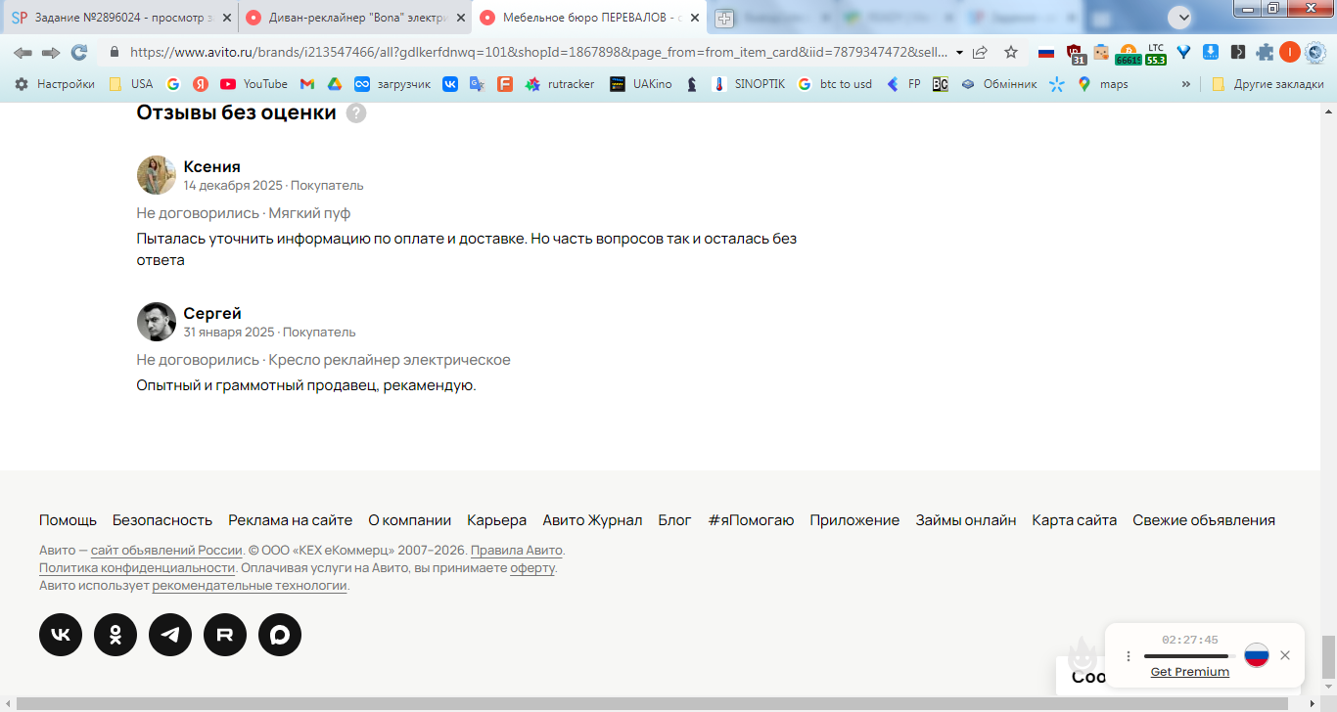Open the оферту link
Image resolution: width=1337 pixels, height=712 pixels.
click(x=532, y=568)
